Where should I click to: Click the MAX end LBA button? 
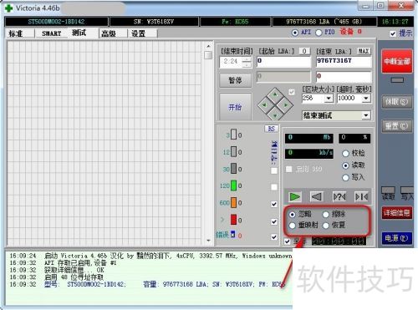pyautogui.click(x=364, y=51)
